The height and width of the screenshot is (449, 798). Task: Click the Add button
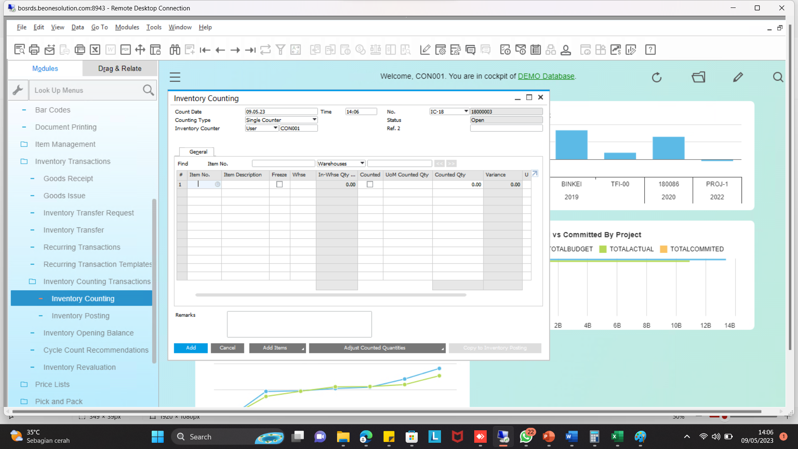tap(191, 348)
